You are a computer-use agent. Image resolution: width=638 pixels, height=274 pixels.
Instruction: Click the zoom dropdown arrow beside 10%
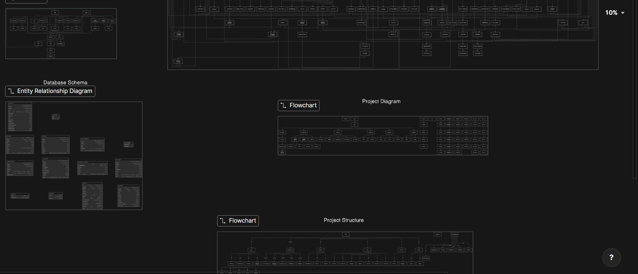click(623, 13)
